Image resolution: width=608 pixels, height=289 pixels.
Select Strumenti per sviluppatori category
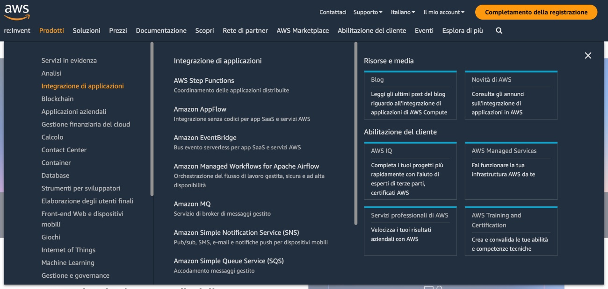coord(81,188)
